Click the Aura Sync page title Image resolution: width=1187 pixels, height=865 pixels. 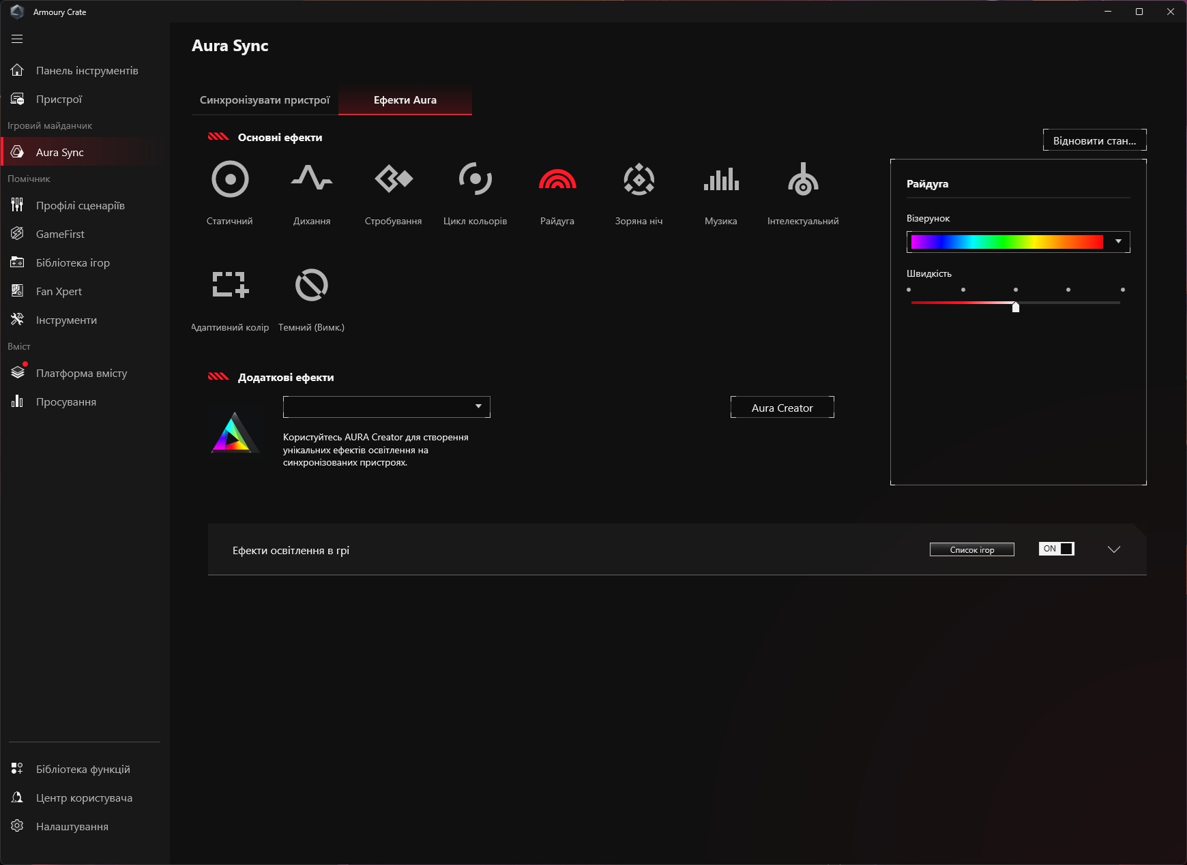tap(230, 46)
